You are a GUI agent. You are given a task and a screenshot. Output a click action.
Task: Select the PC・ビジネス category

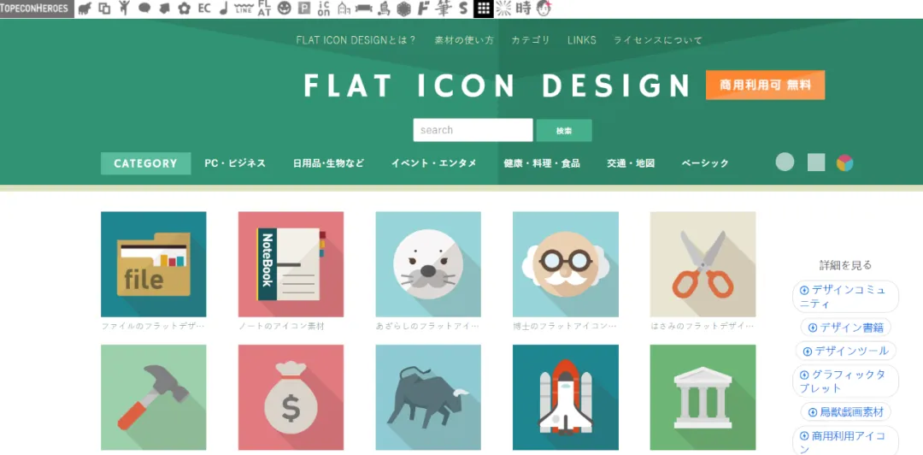pos(235,163)
